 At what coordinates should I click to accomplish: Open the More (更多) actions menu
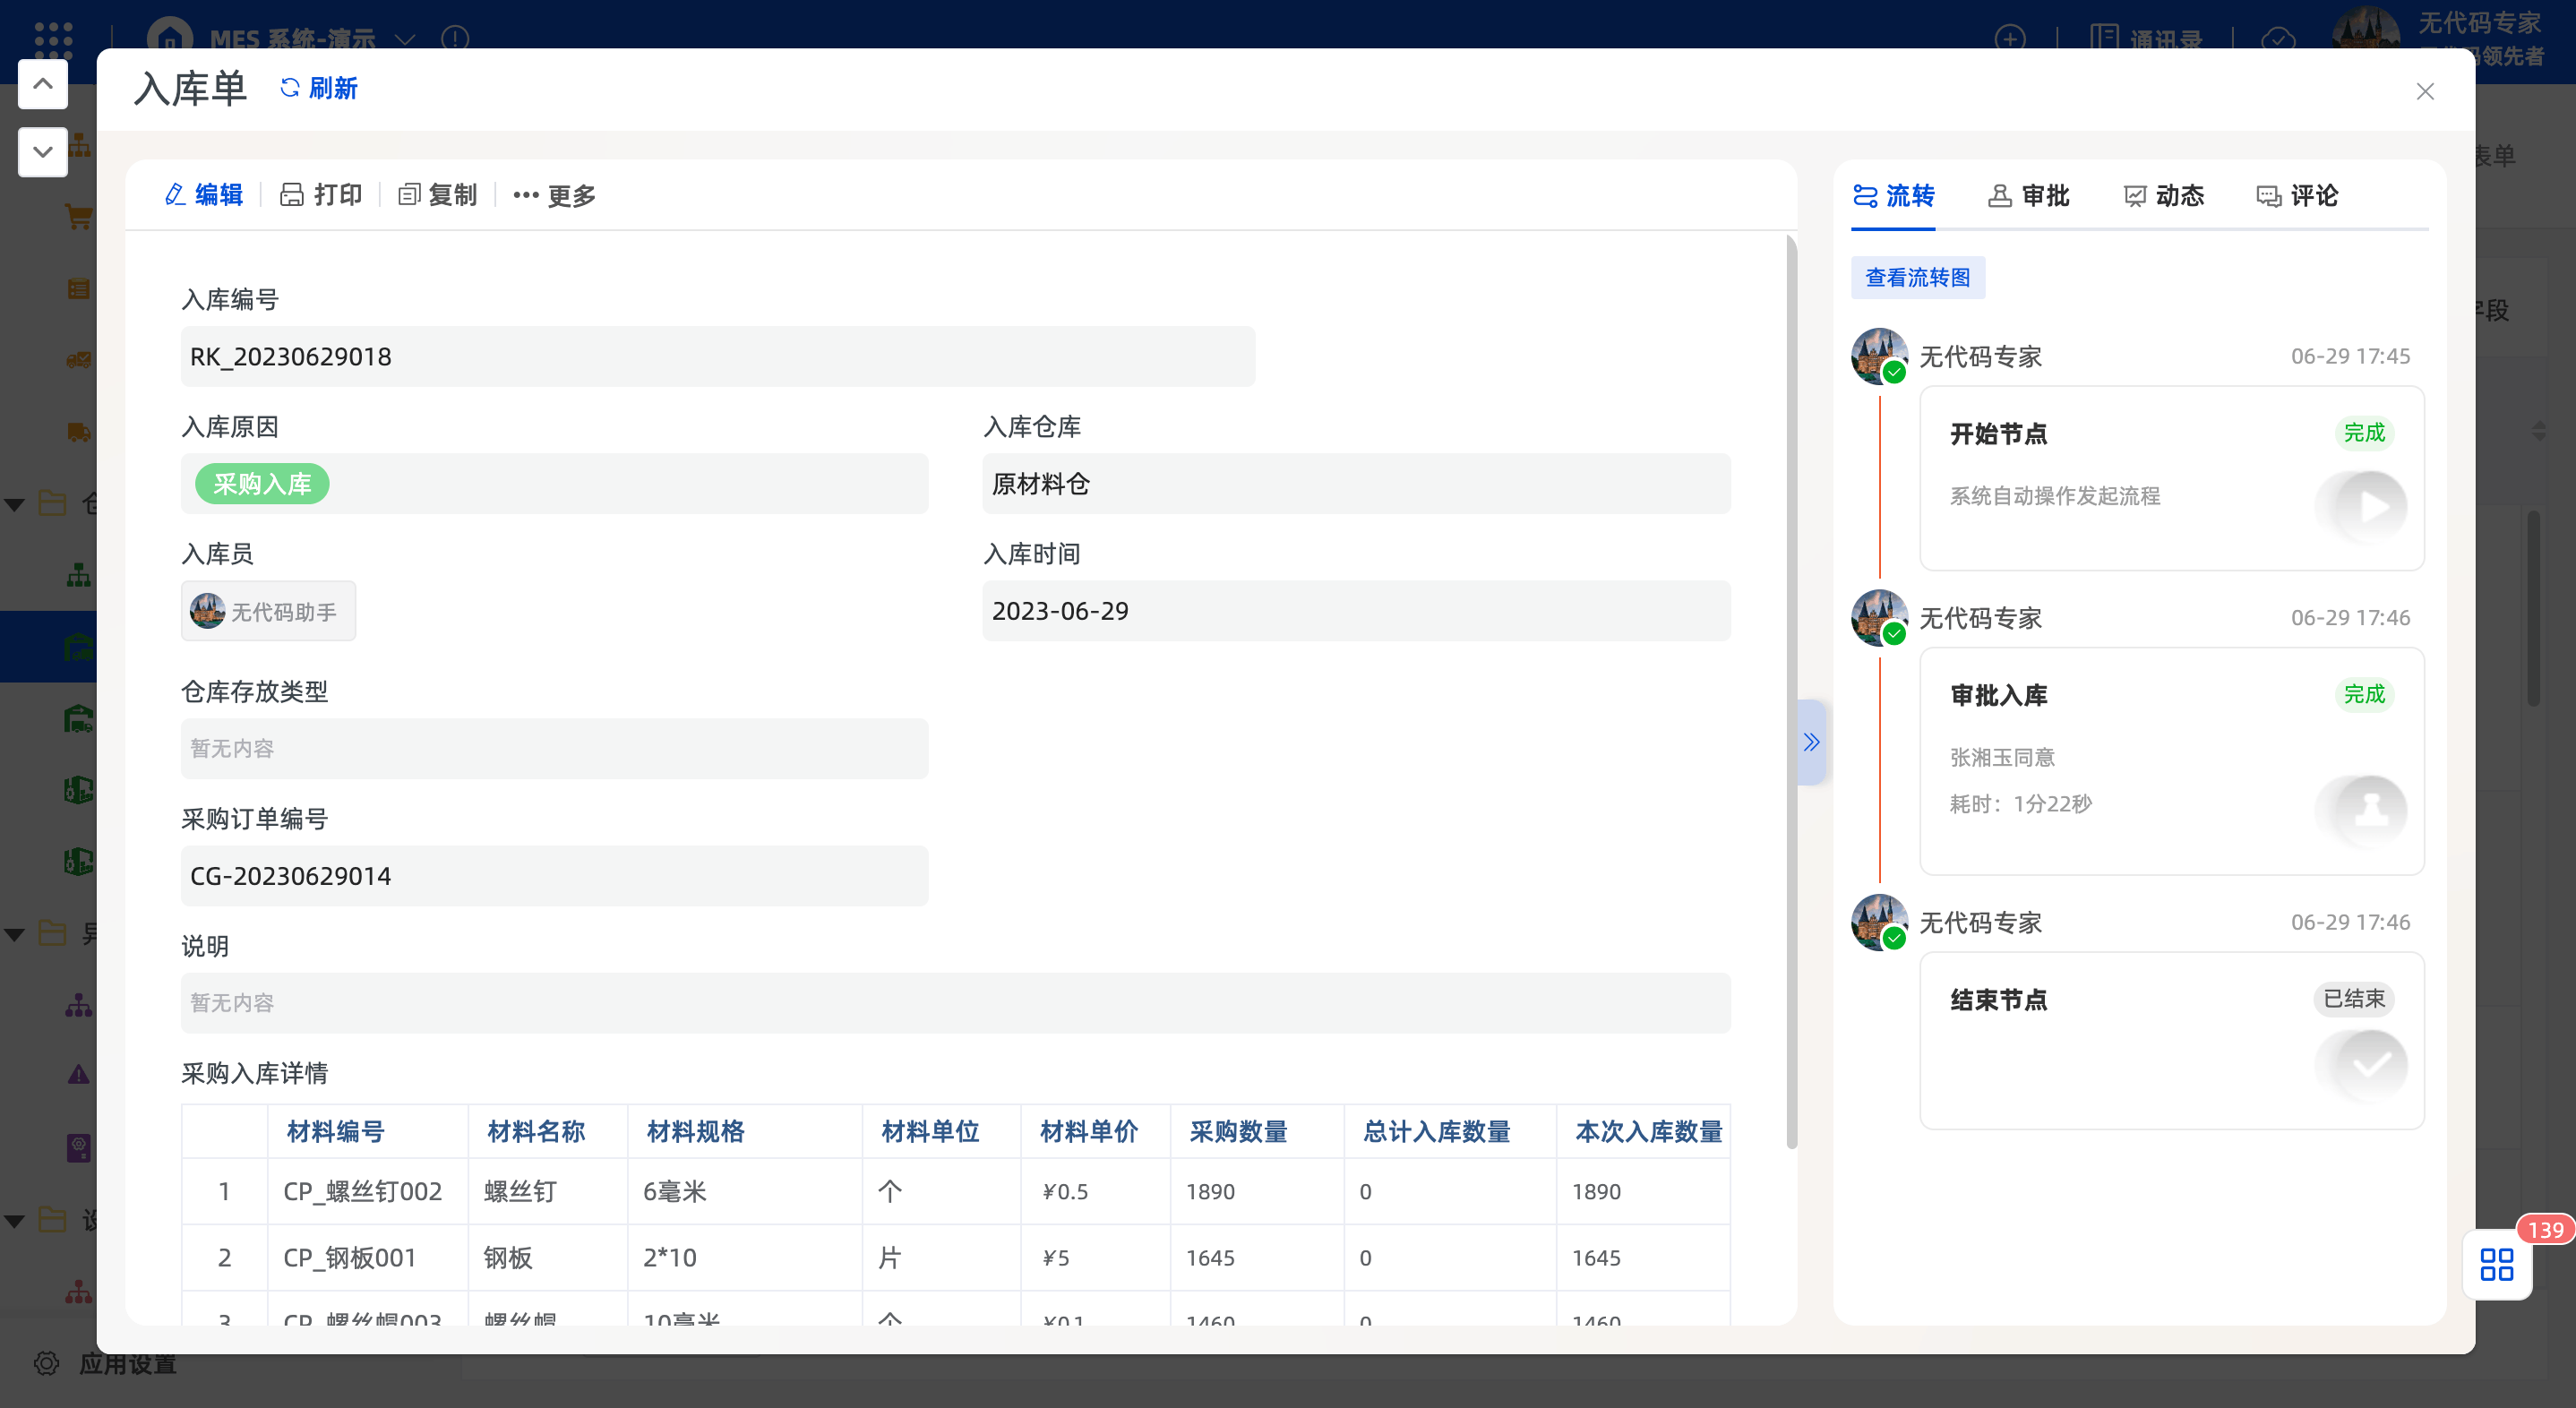pos(554,195)
